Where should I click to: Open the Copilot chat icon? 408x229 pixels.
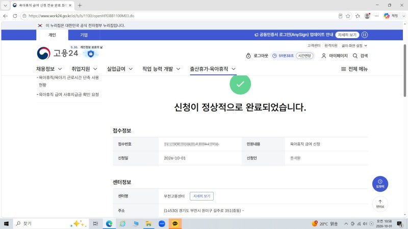point(387,16)
